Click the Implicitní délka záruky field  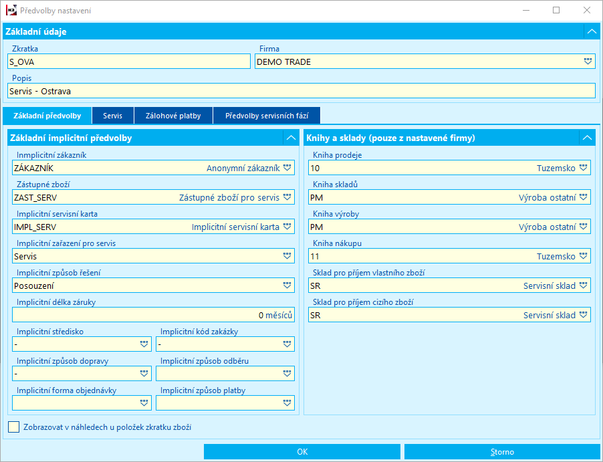pos(154,315)
